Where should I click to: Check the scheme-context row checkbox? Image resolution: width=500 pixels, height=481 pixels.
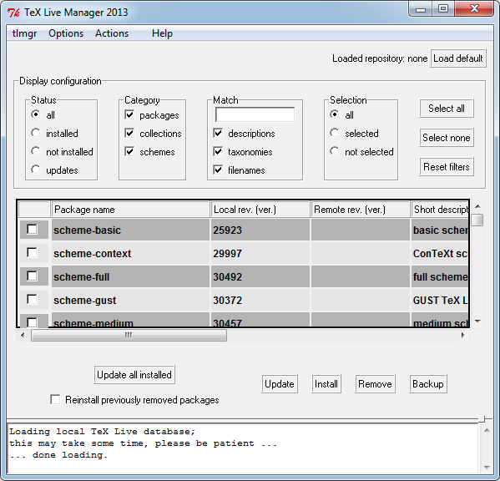pyautogui.click(x=32, y=253)
